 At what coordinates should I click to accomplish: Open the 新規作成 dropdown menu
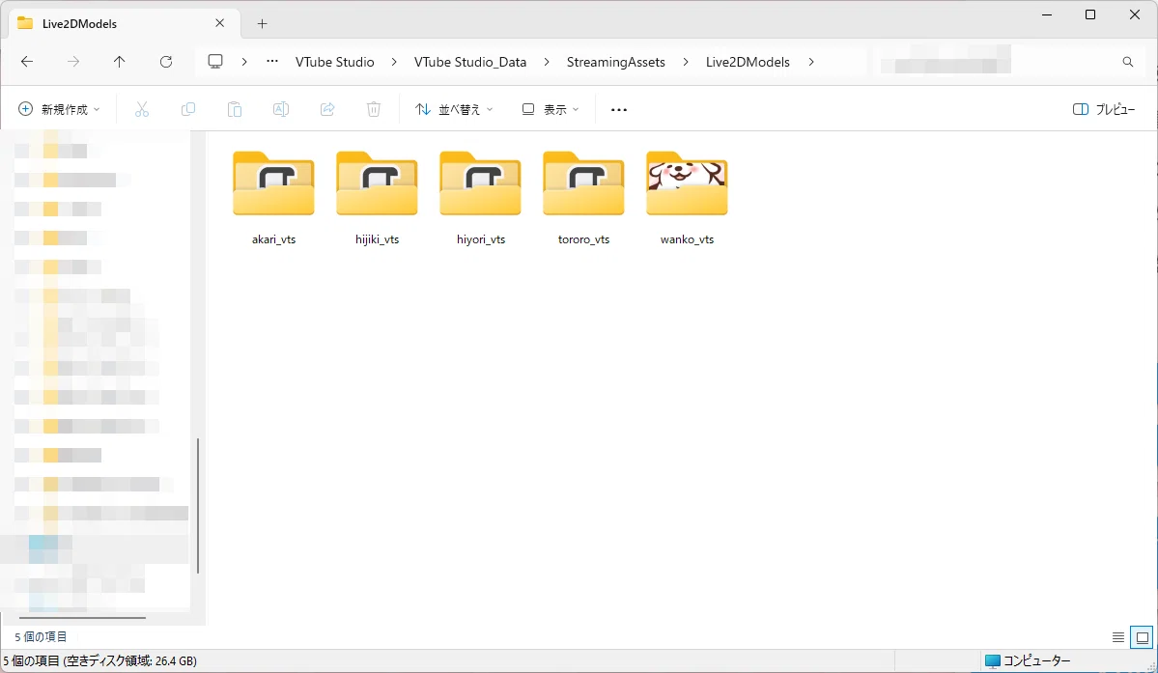[58, 109]
